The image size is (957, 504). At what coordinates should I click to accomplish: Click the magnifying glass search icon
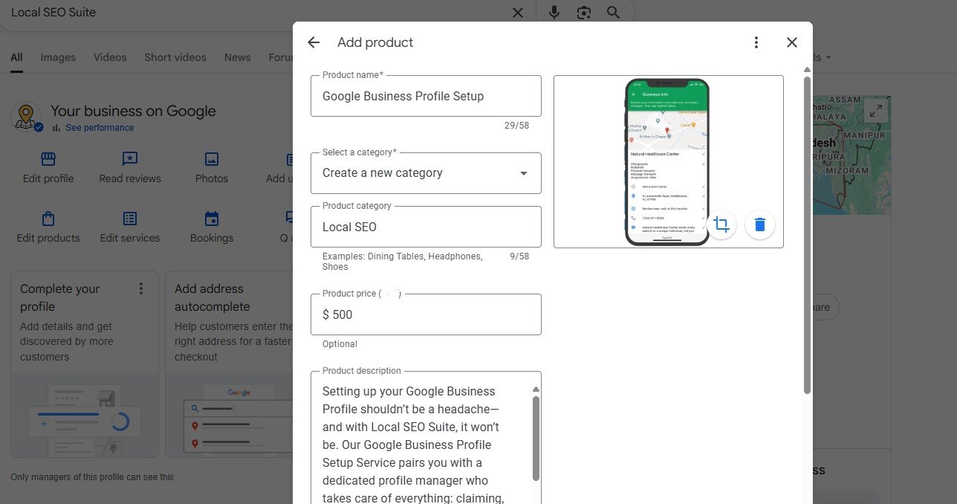click(x=613, y=13)
